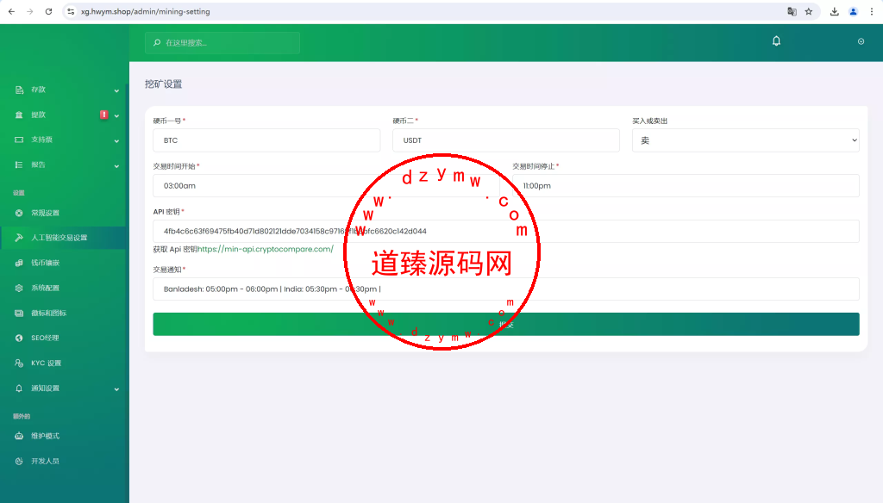Focus the 在这里搜索 search box
The image size is (883, 503).
pos(222,43)
